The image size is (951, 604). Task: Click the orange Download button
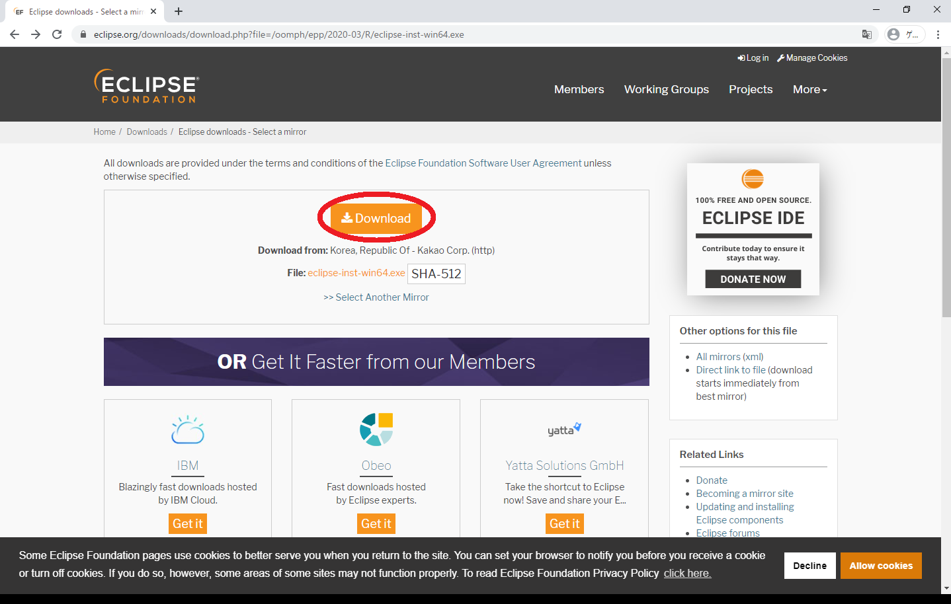376,218
